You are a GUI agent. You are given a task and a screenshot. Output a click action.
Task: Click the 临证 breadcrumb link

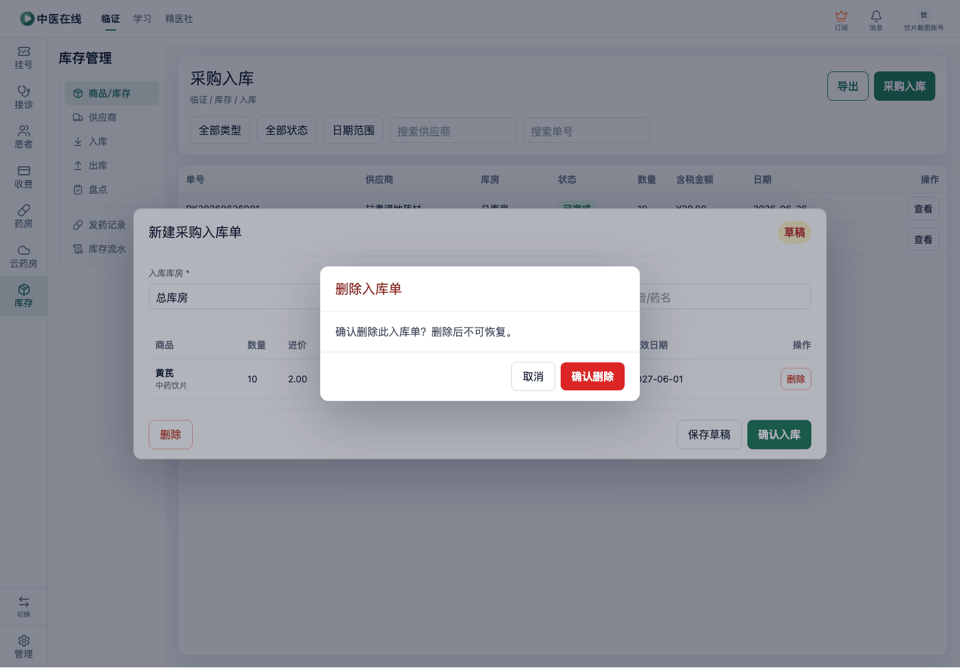pyautogui.click(x=199, y=99)
